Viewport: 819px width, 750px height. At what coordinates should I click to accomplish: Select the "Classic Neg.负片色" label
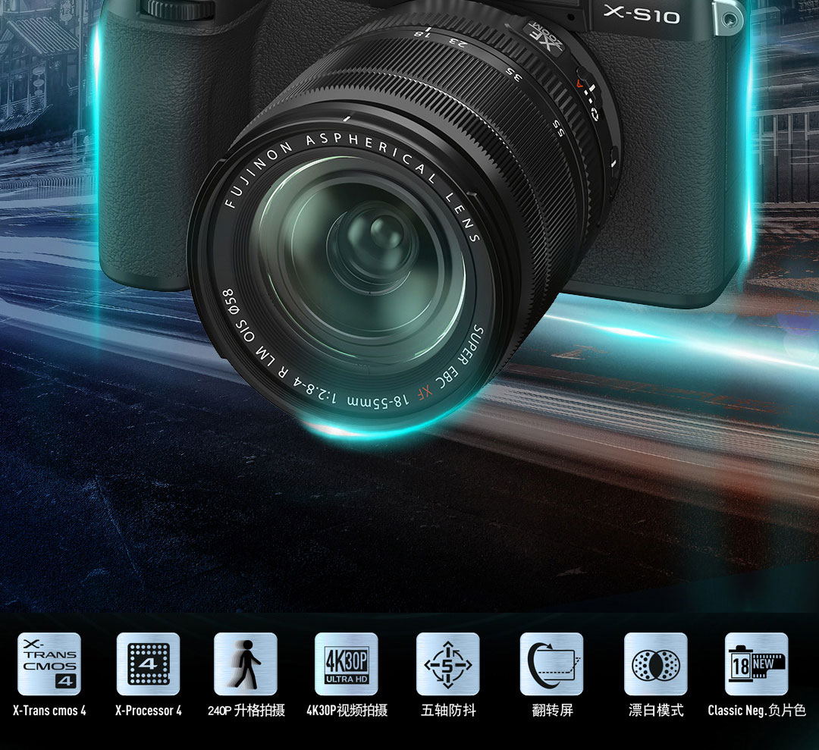point(757,711)
